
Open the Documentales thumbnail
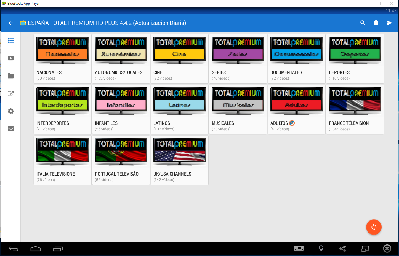click(297, 50)
